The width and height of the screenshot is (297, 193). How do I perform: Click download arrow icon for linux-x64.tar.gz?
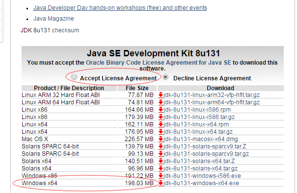click(161, 132)
